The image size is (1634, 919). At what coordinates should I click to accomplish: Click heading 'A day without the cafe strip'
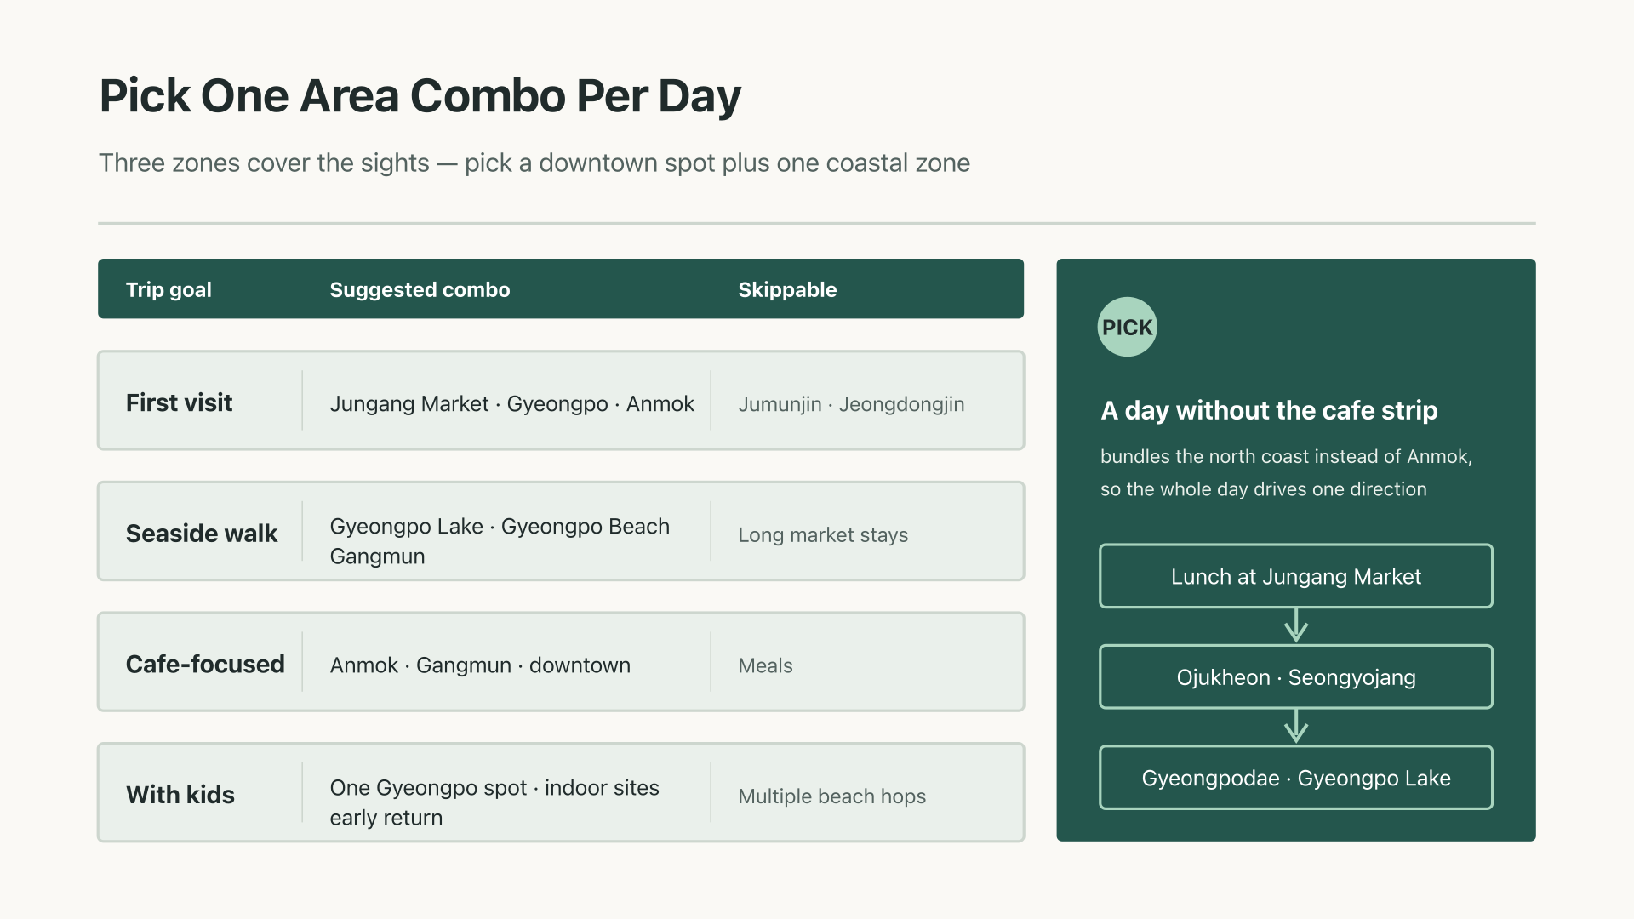[x=1269, y=410]
